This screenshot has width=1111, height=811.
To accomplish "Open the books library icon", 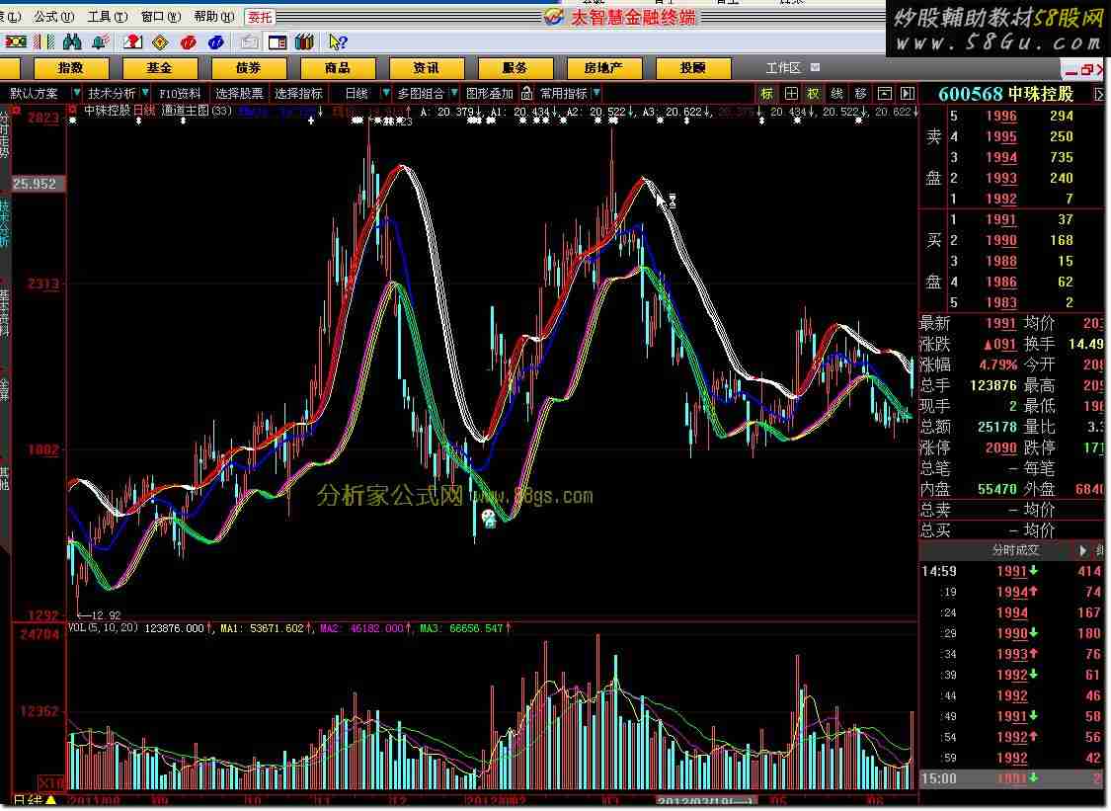I will click(305, 42).
